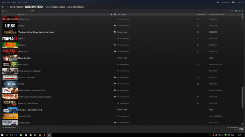Click scrollbar down arrow

click(243, 124)
